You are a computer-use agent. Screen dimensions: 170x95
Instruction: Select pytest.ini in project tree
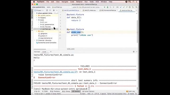(44, 36)
